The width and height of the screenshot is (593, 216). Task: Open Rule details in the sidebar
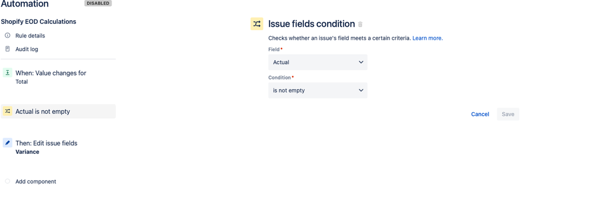[30, 36]
